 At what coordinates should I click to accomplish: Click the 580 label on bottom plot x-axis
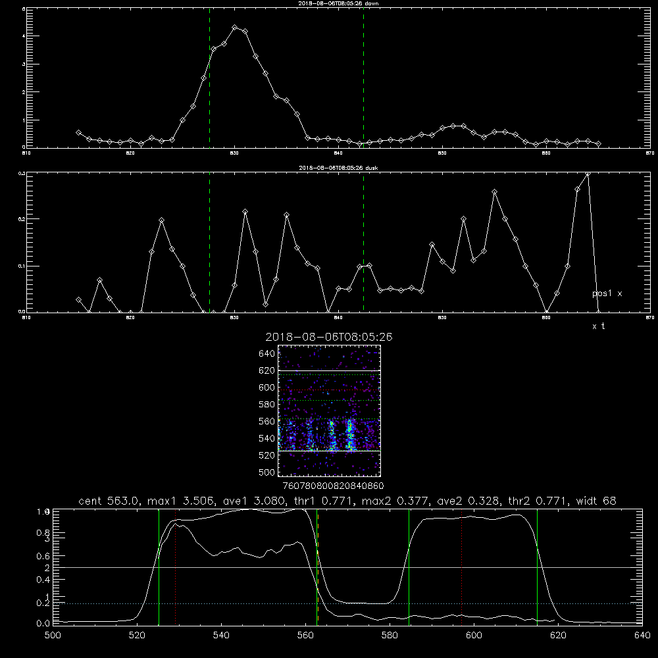[390, 636]
